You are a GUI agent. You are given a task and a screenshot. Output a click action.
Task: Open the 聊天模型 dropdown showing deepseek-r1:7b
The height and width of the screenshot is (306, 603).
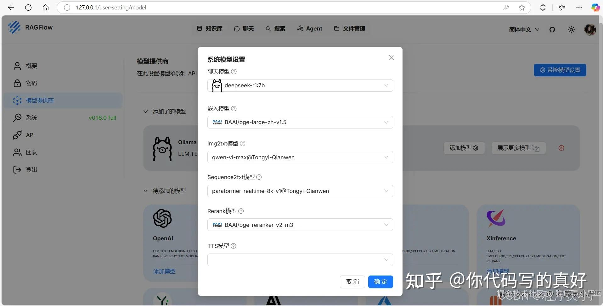[300, 85]
